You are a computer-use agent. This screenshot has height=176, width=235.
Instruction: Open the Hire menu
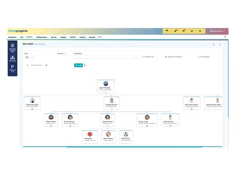click(x=22, y=37)
